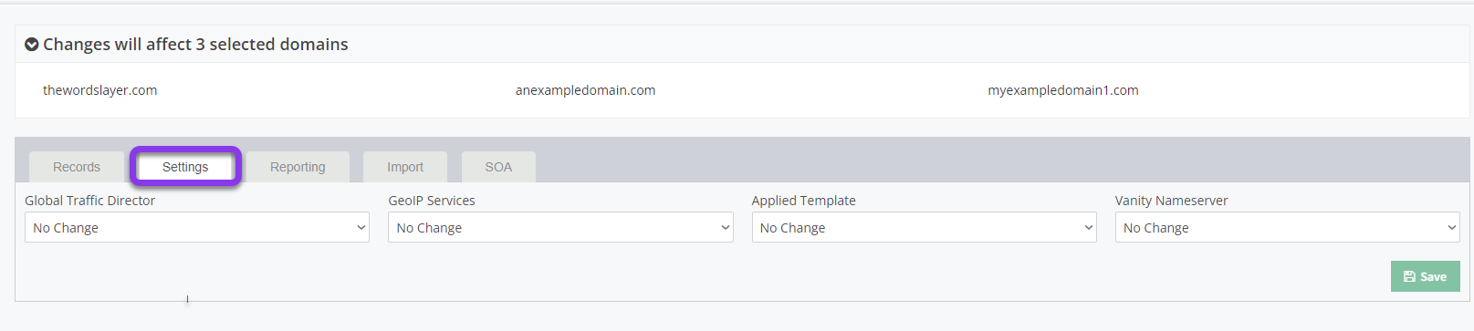Click the floppy disk icon on Save
Viewport: 1474px width, 331px height.
pos(1409,277)
